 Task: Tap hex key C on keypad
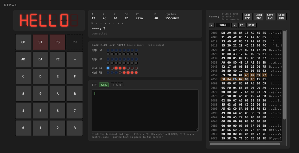23,76
